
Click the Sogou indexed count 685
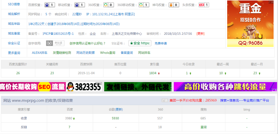coord(203,118)
